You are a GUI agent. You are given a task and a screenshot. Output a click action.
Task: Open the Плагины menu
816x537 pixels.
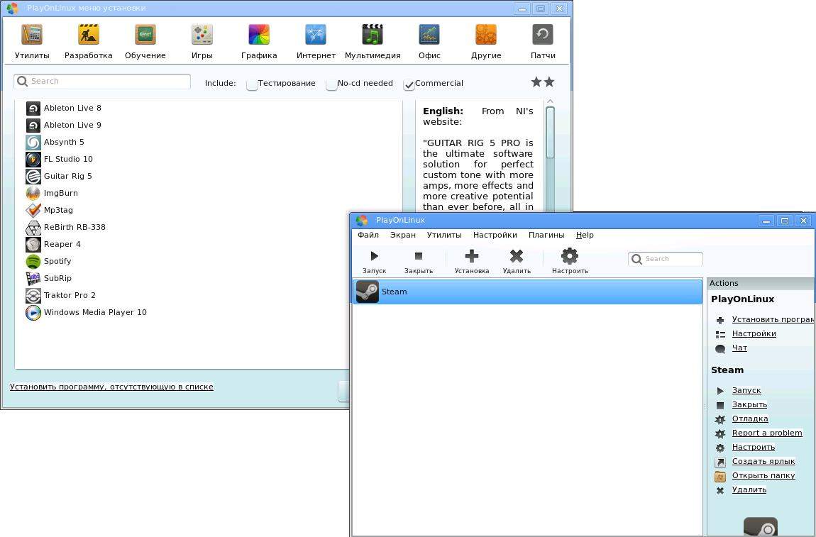click(546, 235)
